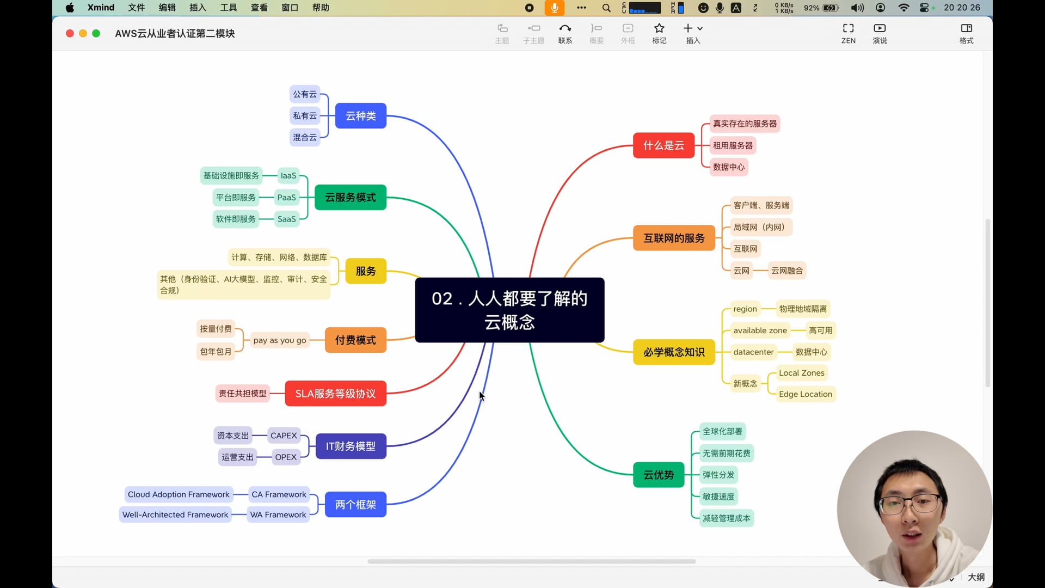
Task: Click the horizontal scrollbar at bottom
Action: pyautogui.click(x=531, y=561)
